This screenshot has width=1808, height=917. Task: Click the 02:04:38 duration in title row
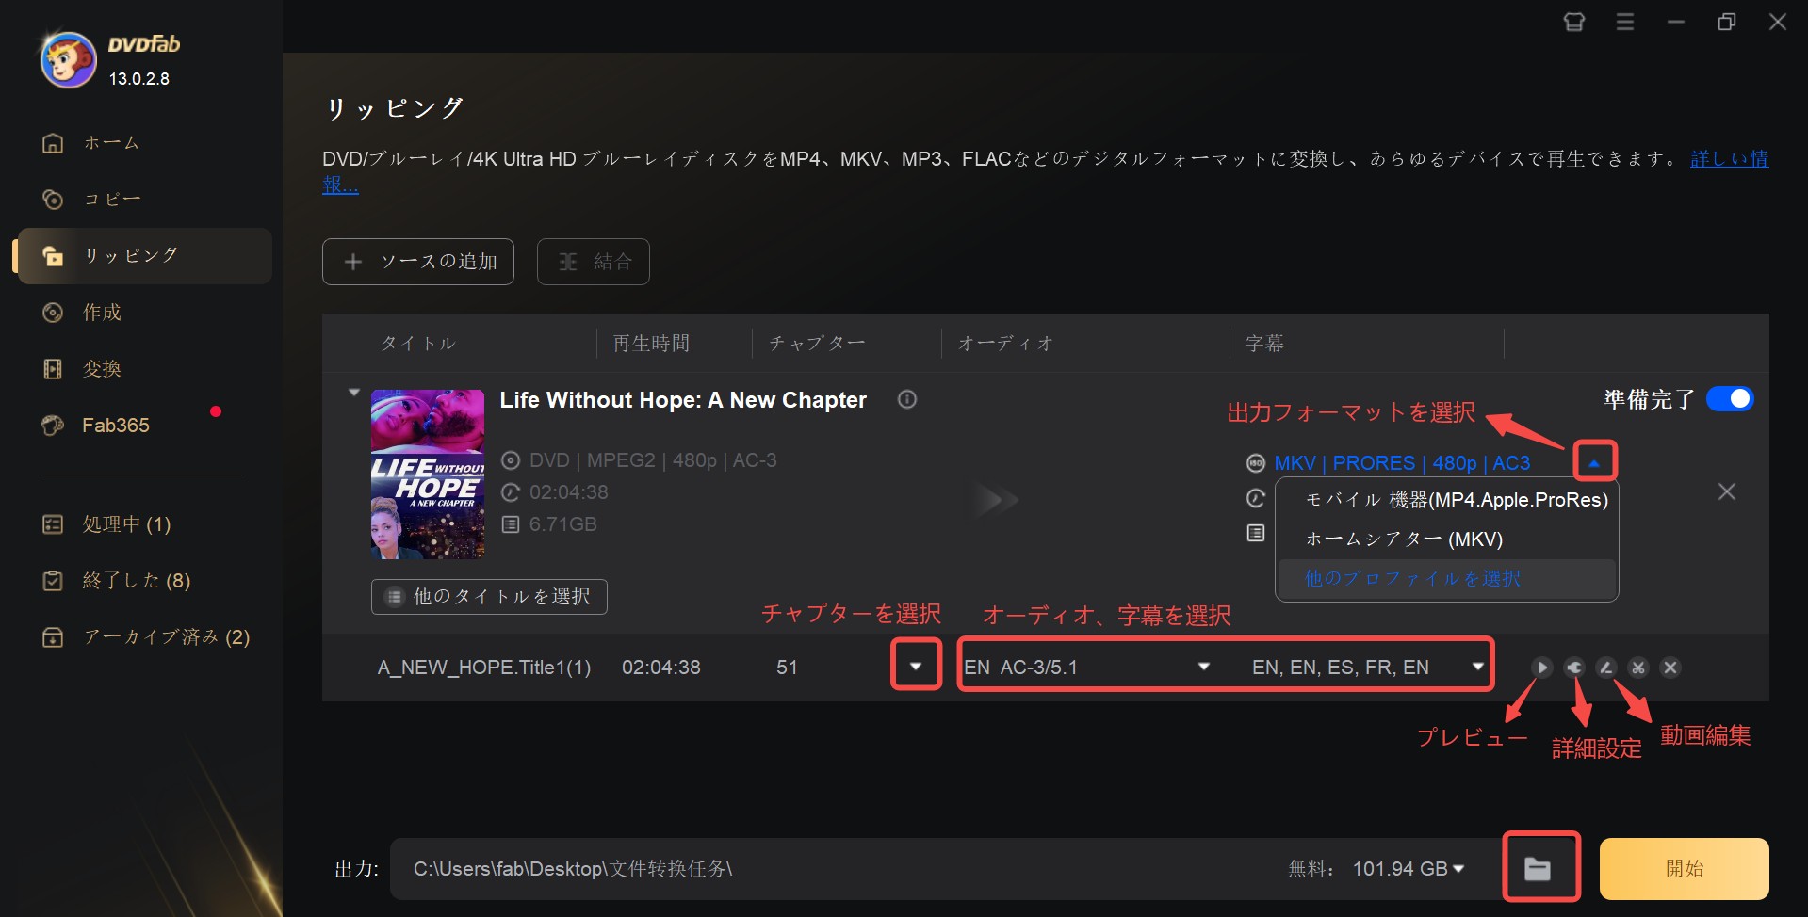(661, 668)
